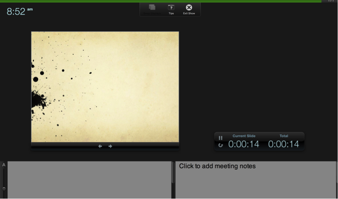Image resolution: width=338 pixels, height=199 pixels.
Task: Exit the slide show
Action: [189, 8]
